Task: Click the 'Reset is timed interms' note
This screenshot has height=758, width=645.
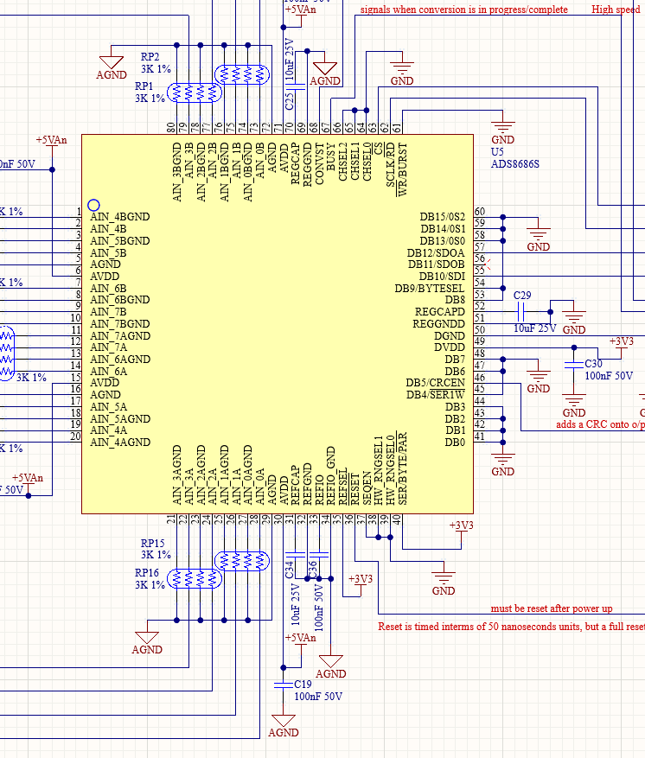Action: 511,627
